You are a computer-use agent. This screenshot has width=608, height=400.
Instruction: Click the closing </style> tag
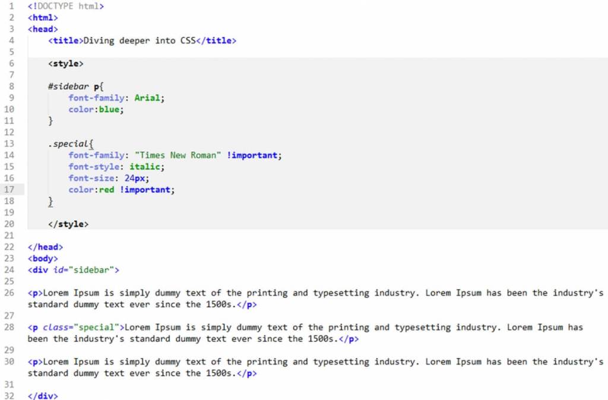(68, 224)
